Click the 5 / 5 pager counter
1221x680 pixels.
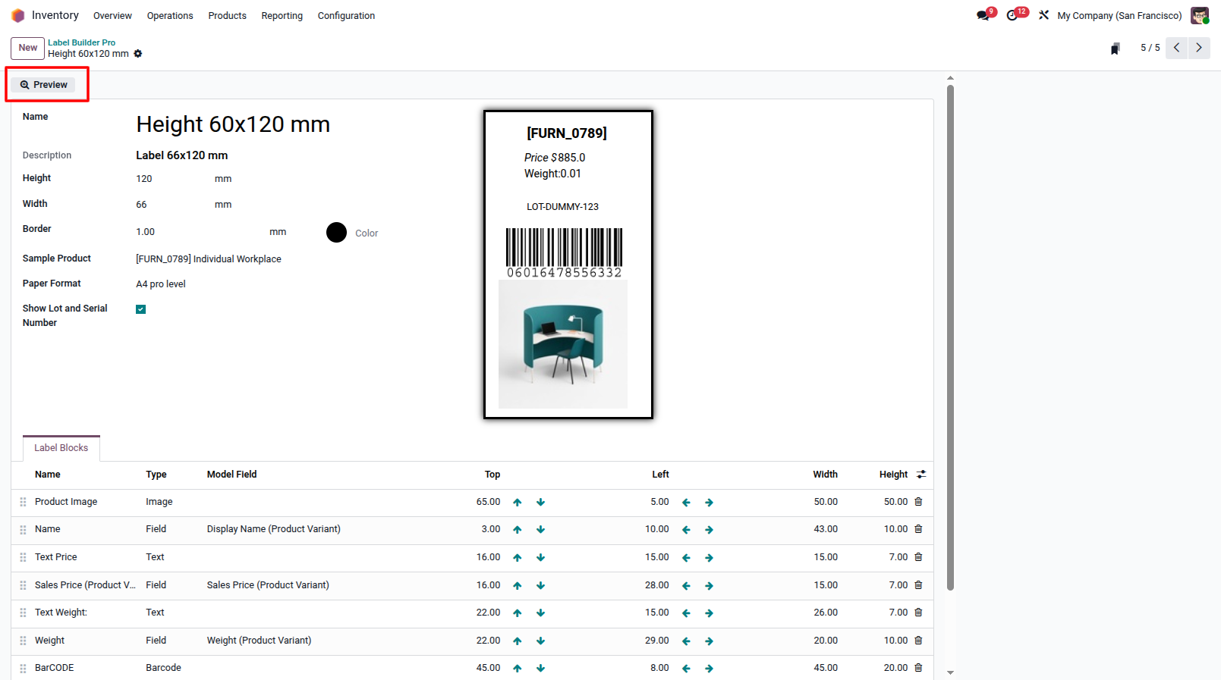(1150, 48)
